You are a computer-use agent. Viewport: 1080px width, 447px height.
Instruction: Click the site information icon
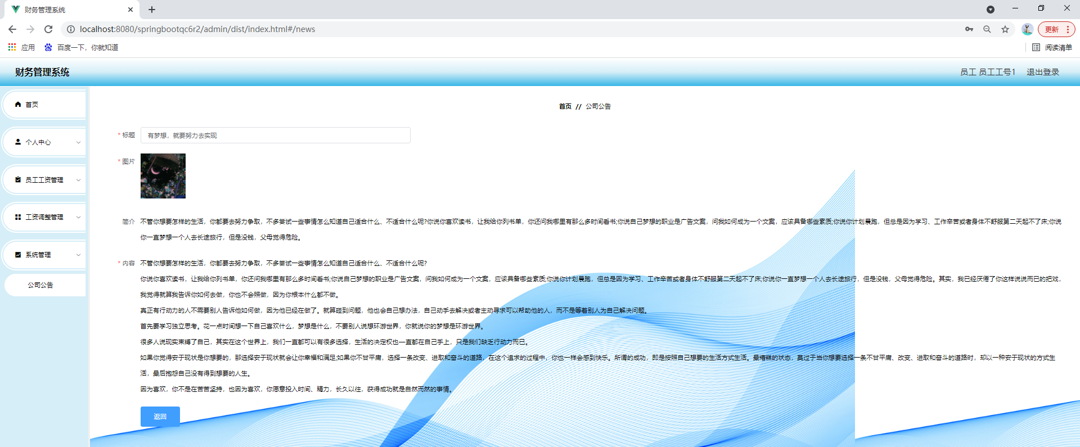pos(71,29)
